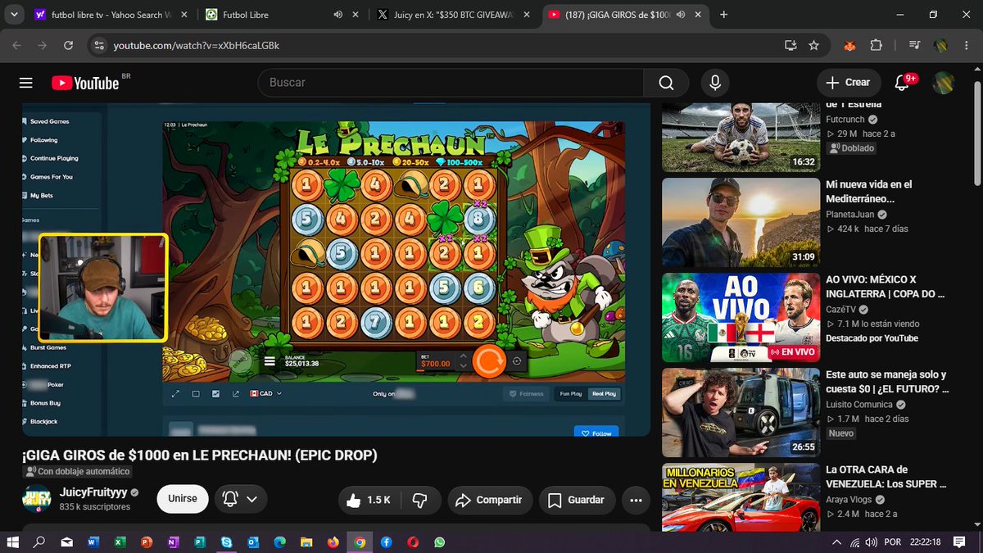Start voice search with microphone icon
This screenshot has width=983, height=553.
(715, 83)
